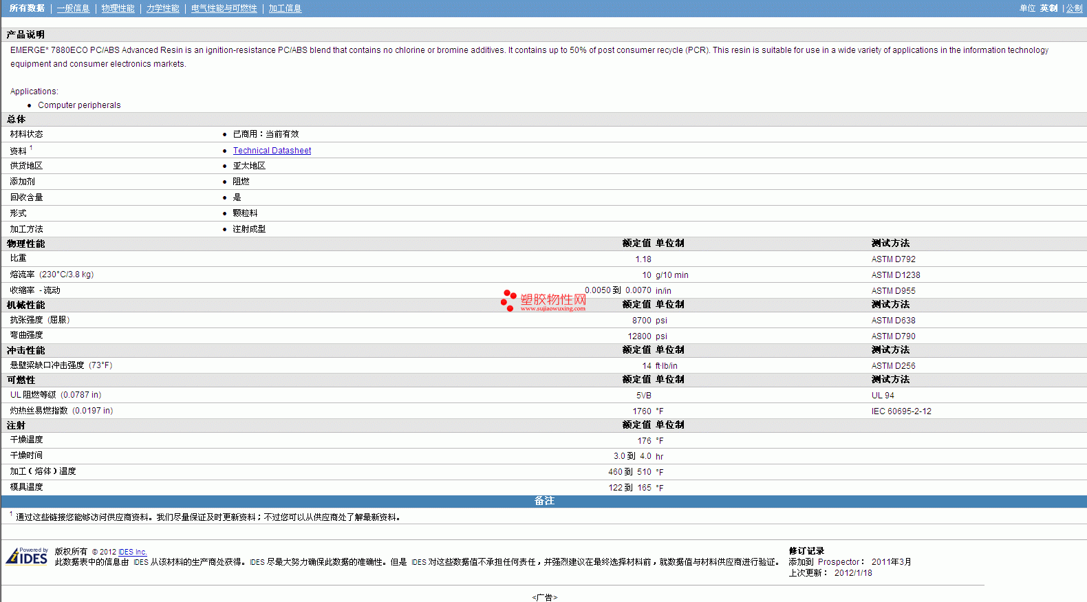Select the 所有数据 tab
The width and height of the screenshot is (1087, 602).
click(27, 8)
